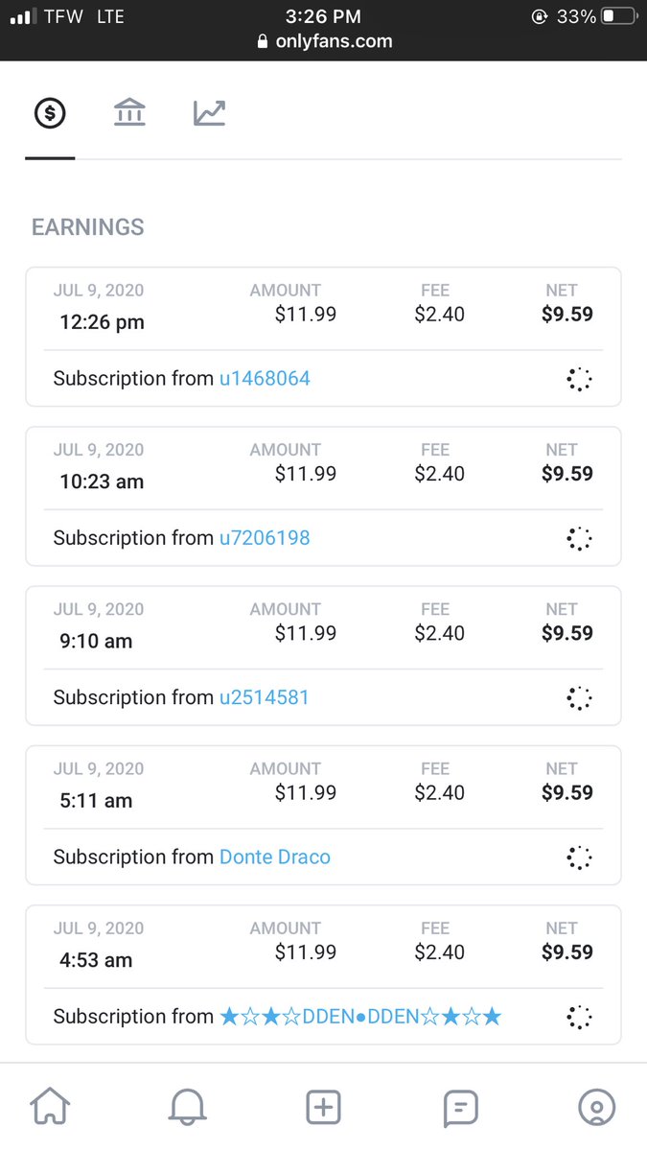Open the Earnings dollar-sign tab
647x1151 pixels.
[x=50, y=114]
